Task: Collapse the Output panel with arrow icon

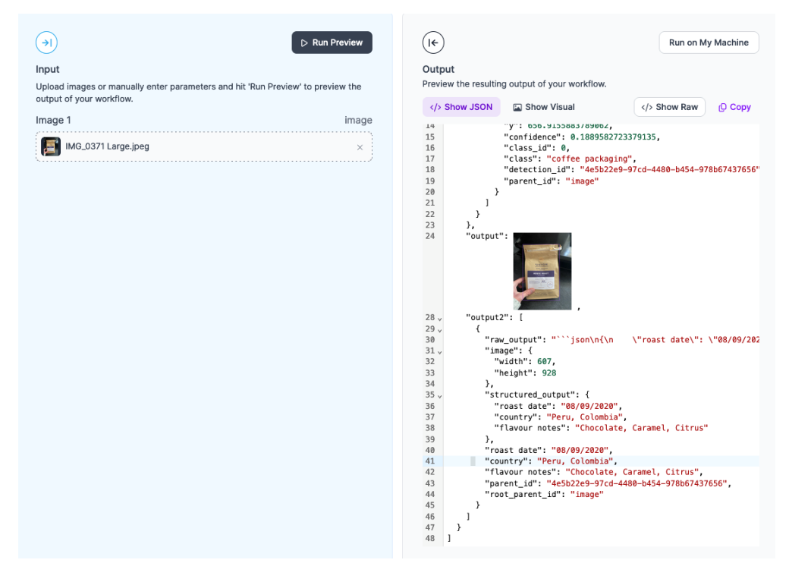Action: coord(433,42)
